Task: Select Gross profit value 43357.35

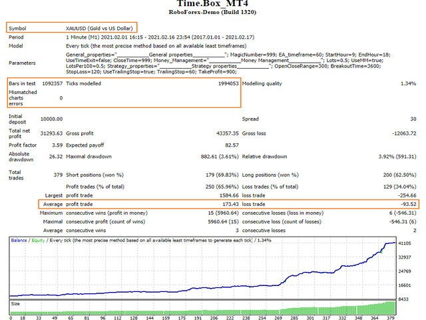Action: 228,133
